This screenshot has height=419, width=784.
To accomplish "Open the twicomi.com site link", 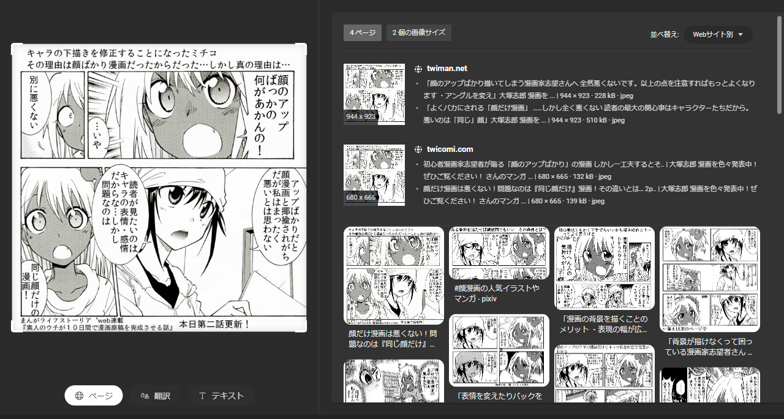I will (x=450, y=149).
